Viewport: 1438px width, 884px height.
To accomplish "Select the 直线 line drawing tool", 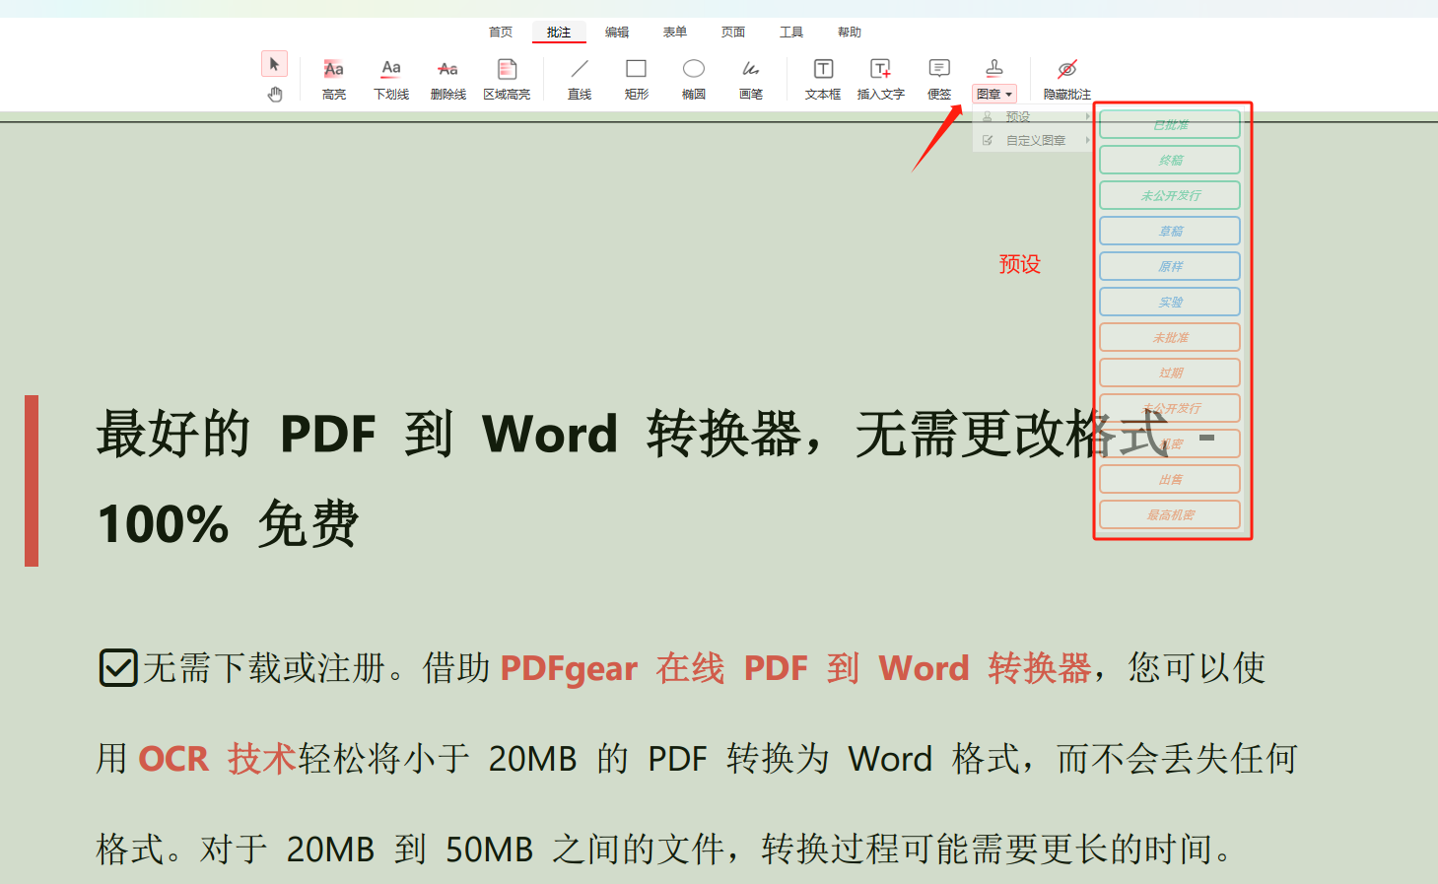I will click(580, 80).
